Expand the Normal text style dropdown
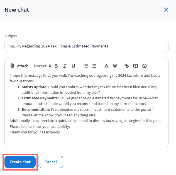Image resolution: width=176 pixels, height=175 pixels. click(x=43, y=66)
